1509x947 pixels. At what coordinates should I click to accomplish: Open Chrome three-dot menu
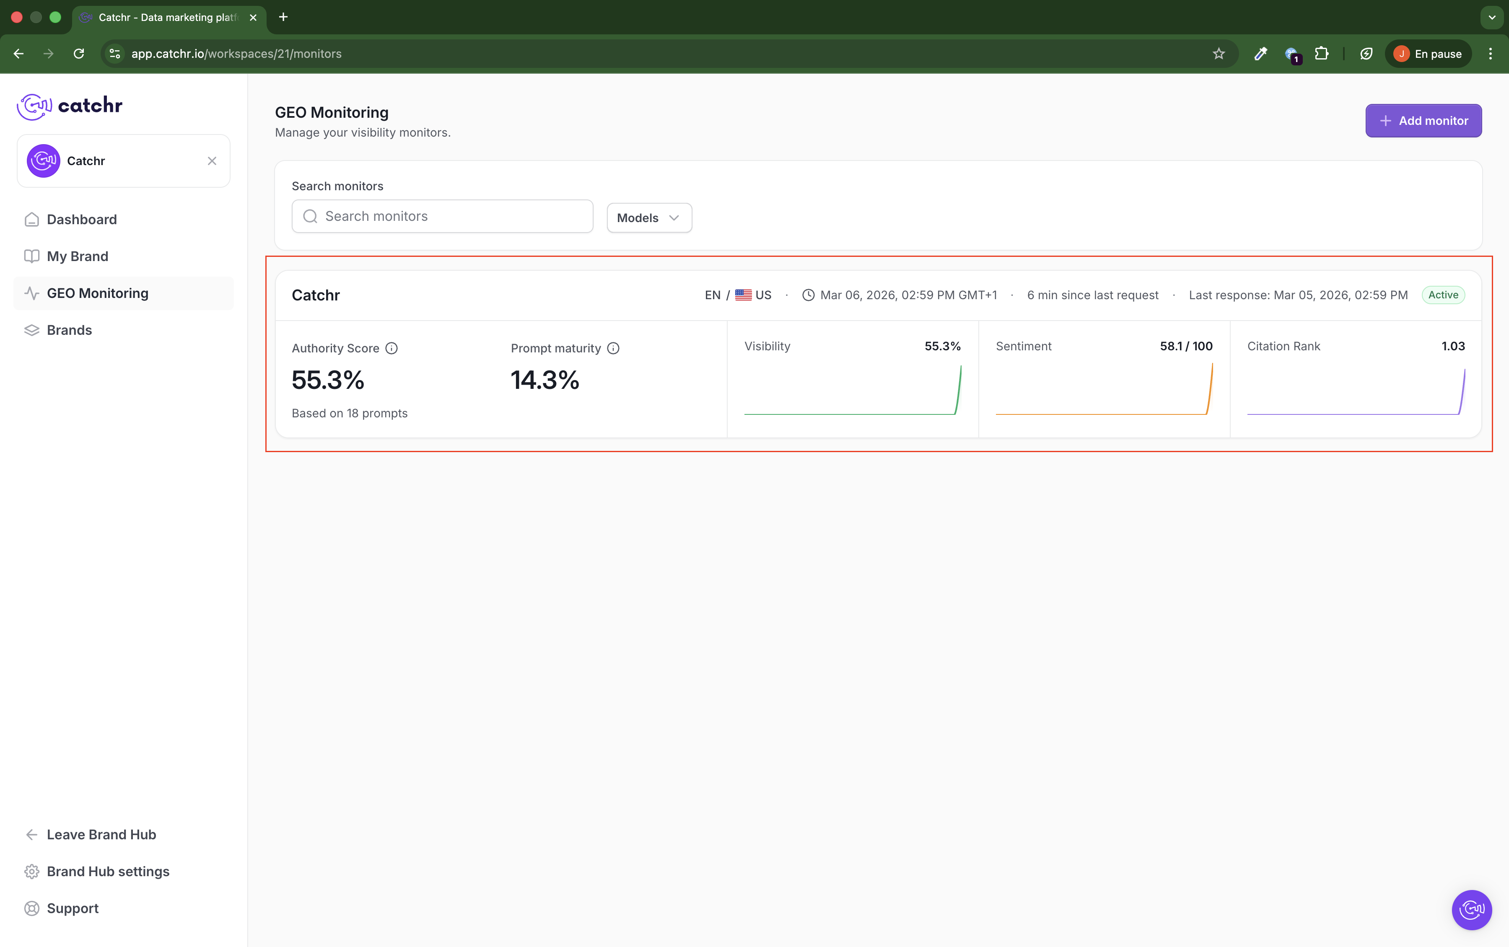point(1490,54)
